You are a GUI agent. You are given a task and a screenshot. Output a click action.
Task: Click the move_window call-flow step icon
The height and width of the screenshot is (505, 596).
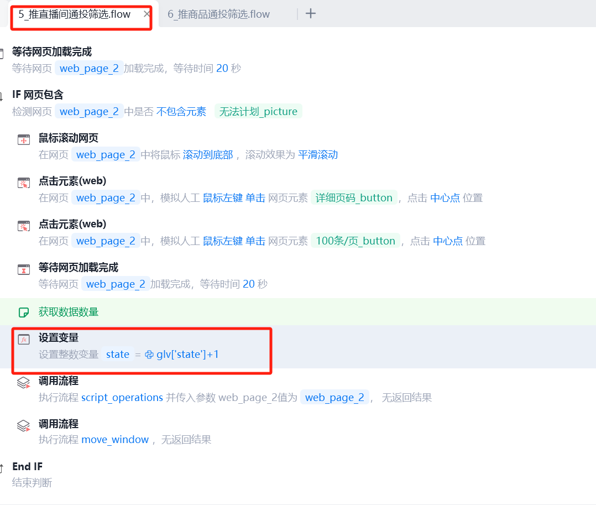[x=24, y=426]
